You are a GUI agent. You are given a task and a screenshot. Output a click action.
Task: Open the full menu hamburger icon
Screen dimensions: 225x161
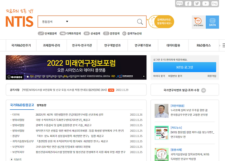click(x=223, y=45)
